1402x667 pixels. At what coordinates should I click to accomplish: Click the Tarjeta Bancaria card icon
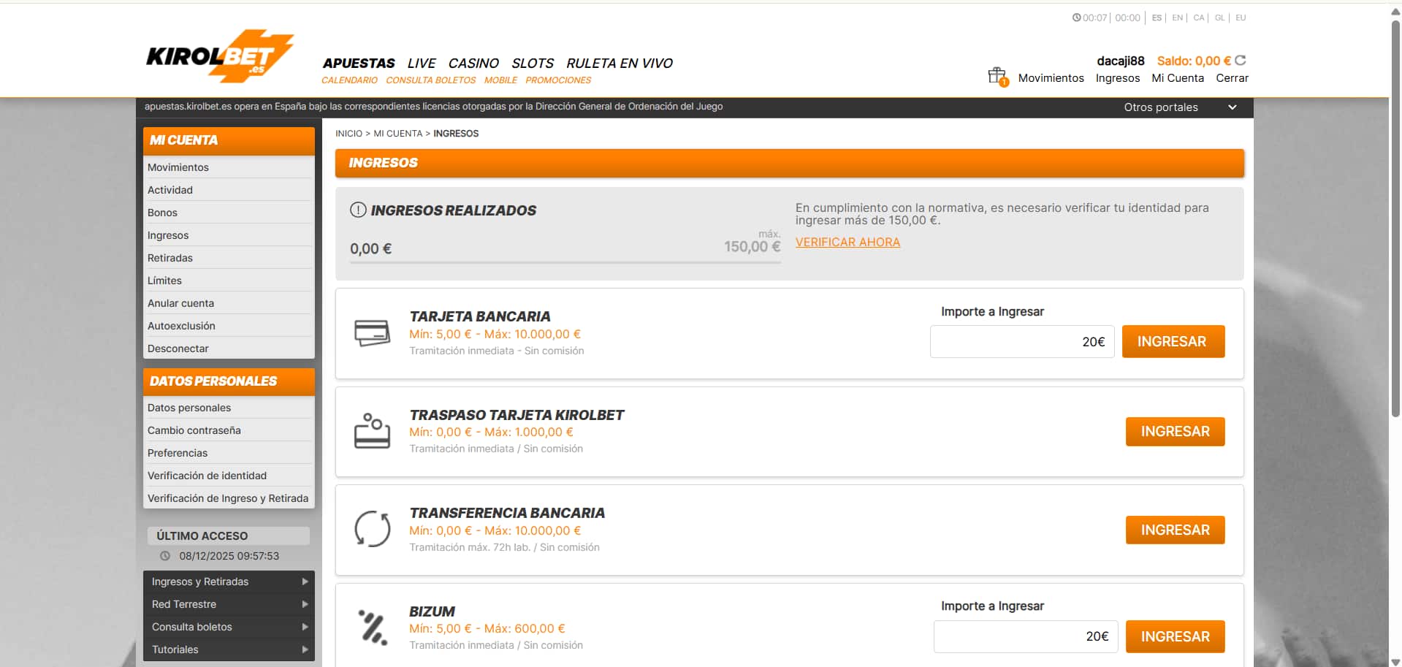coord(373,332)
